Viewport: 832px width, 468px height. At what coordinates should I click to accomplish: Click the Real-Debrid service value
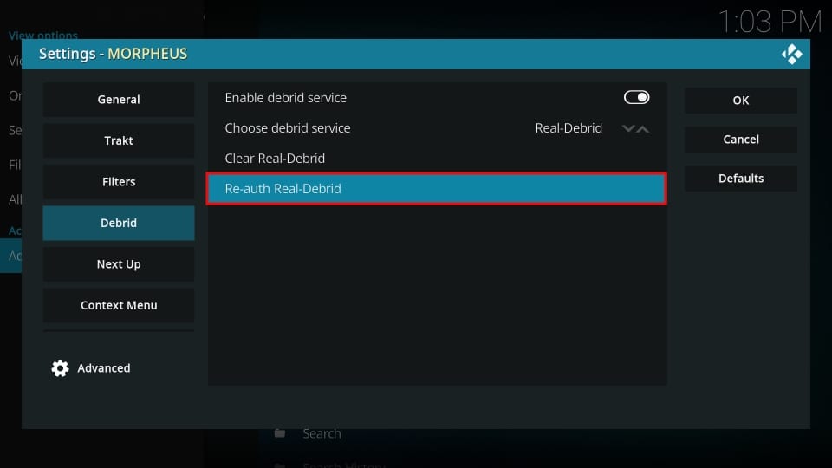(569, 128)
